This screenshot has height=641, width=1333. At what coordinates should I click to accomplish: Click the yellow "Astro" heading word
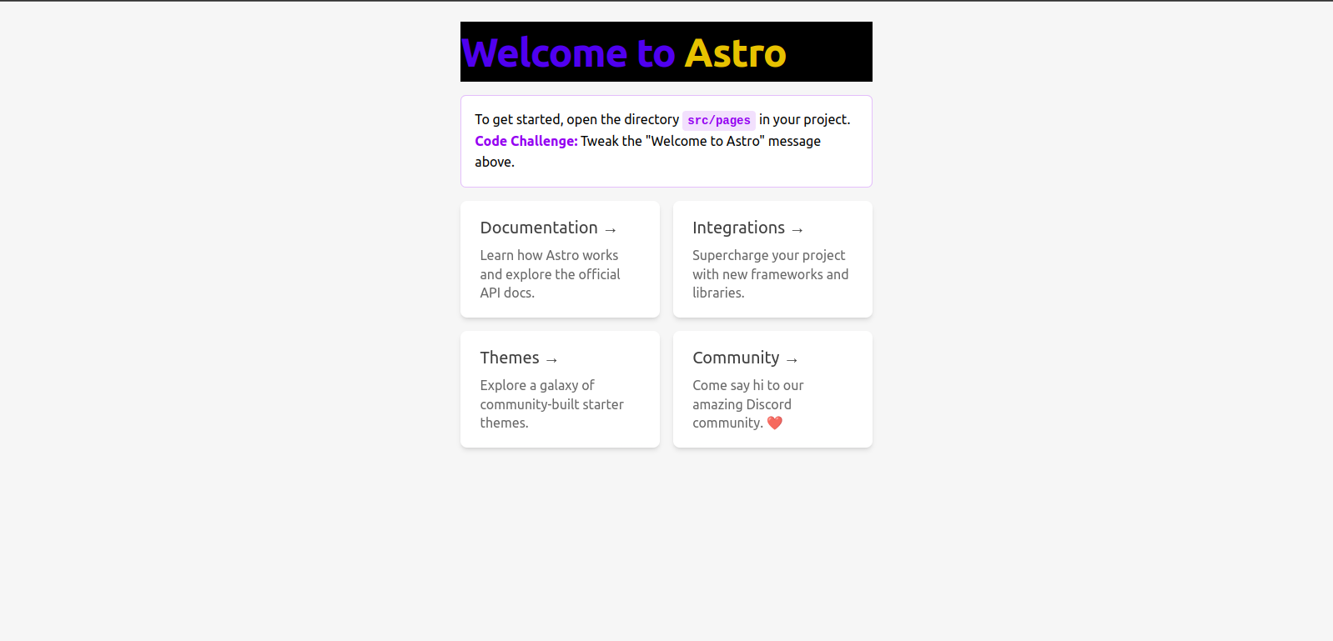coord(736,53)
